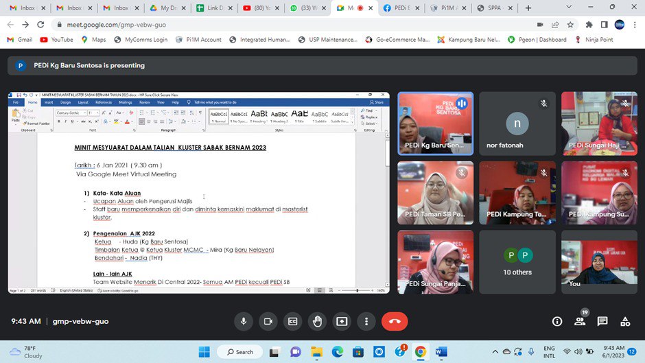Show hidden system tray icons
The image size is (645, 363).
tap(495, 352)
